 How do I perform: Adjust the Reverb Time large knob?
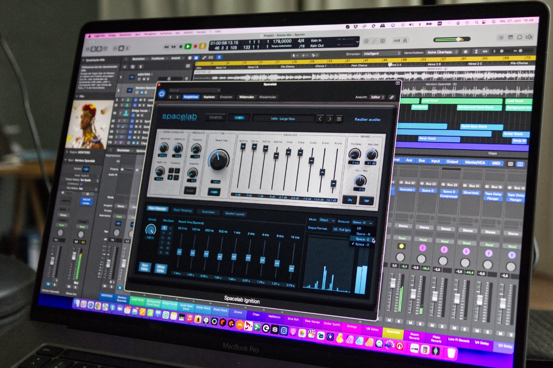click(x=219, y=160)
